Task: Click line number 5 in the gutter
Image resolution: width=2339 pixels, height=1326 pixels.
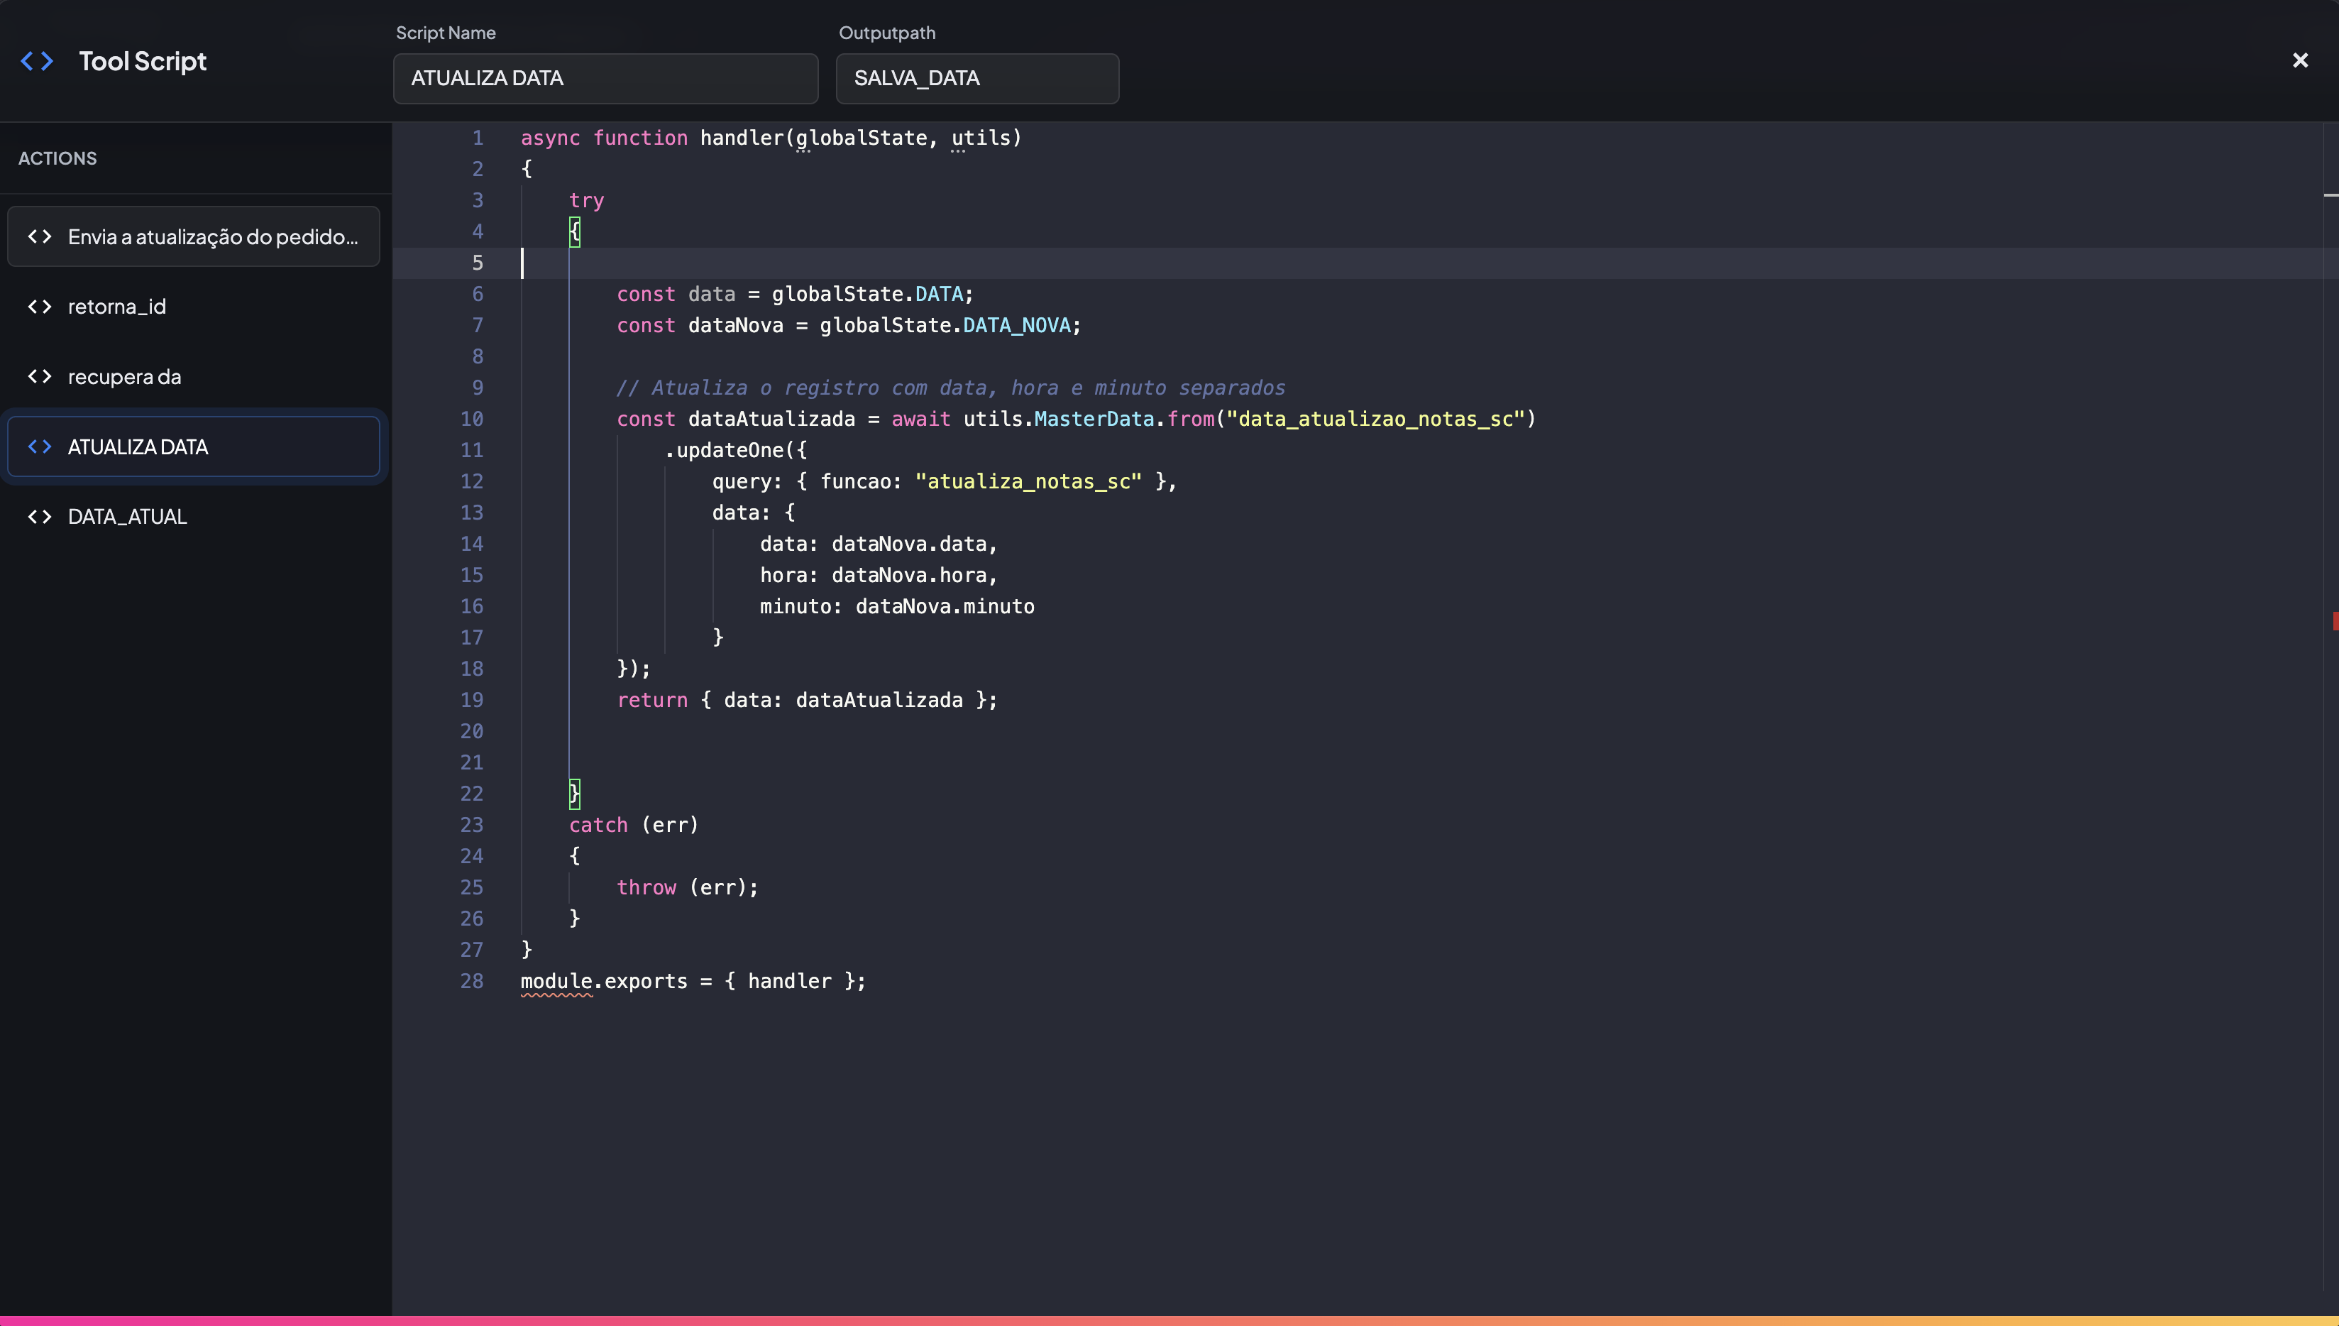Action: (477, 263)
